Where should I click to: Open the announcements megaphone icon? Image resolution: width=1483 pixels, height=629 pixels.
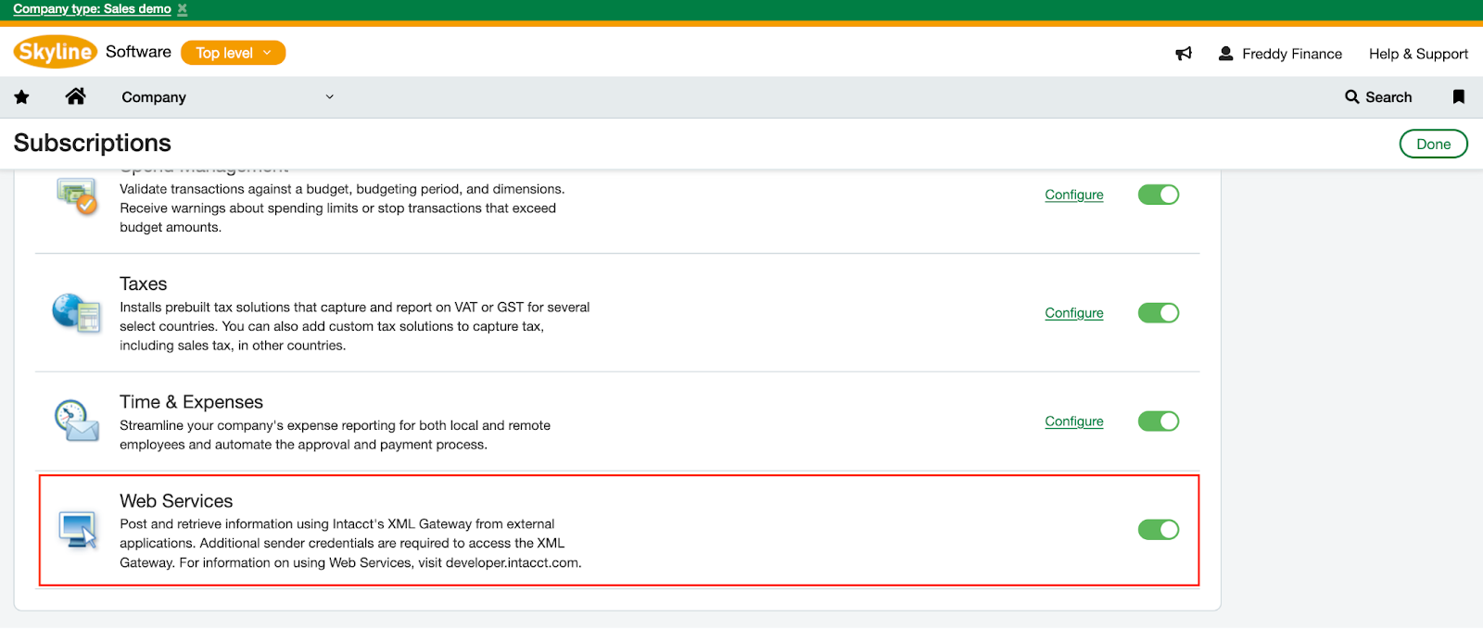1184,54
